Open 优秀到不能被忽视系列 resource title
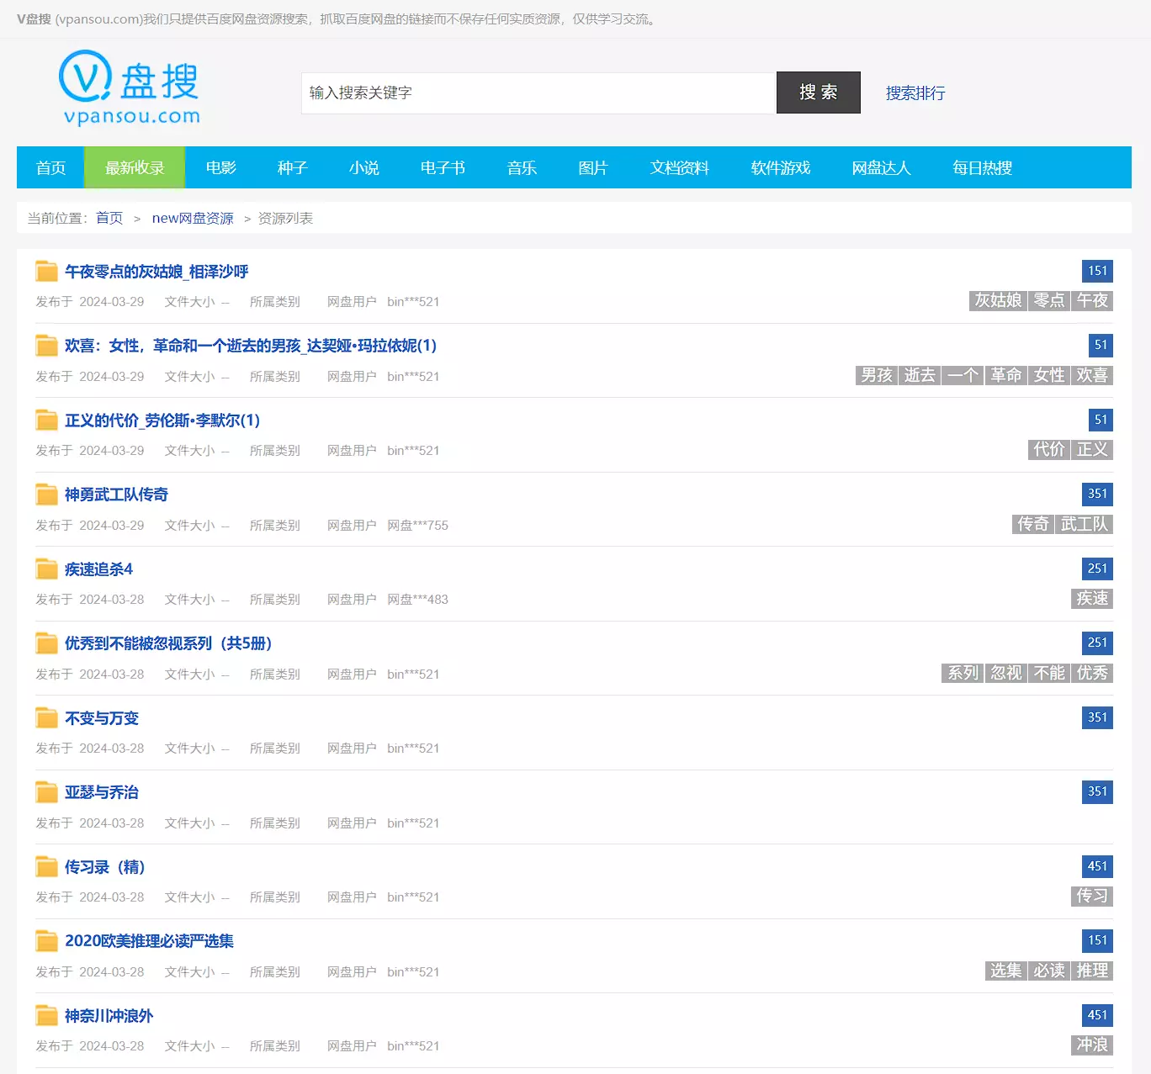 coord(168,643)
